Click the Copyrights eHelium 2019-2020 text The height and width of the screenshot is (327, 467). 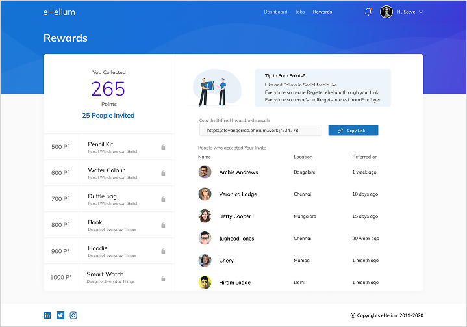[x=387, y=315]
